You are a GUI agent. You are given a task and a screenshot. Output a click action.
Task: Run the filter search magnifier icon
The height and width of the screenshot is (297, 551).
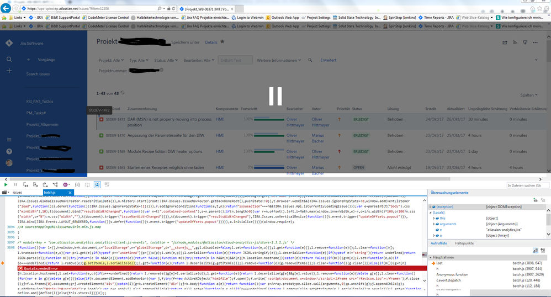pos(310,60)
